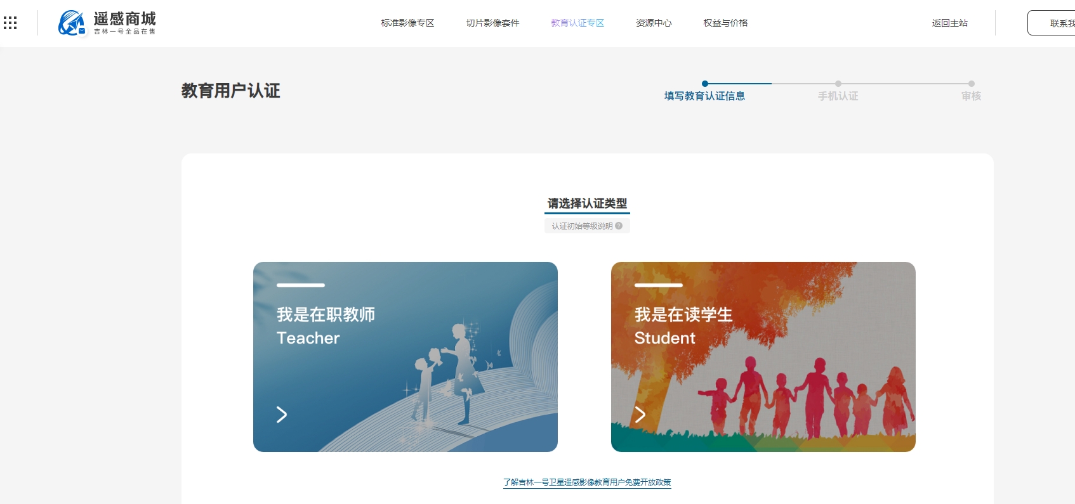Viewport: 1075px width, 504px height.
Task: Select the 审核 step
Action: pyautogui.click(x=971, y=96)
